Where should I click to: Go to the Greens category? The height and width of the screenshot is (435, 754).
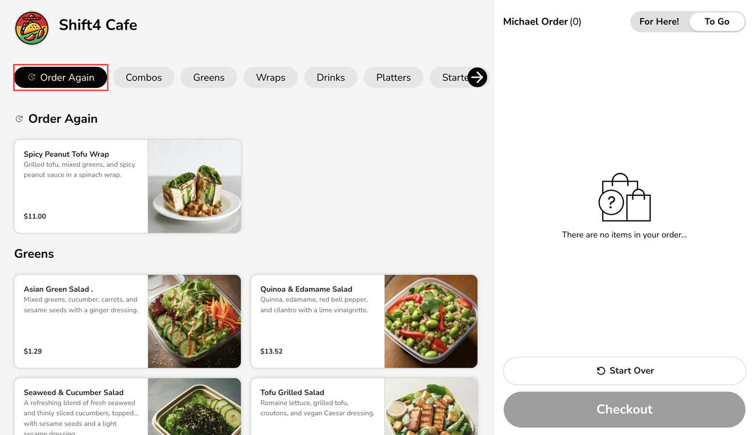coord(209,77)
